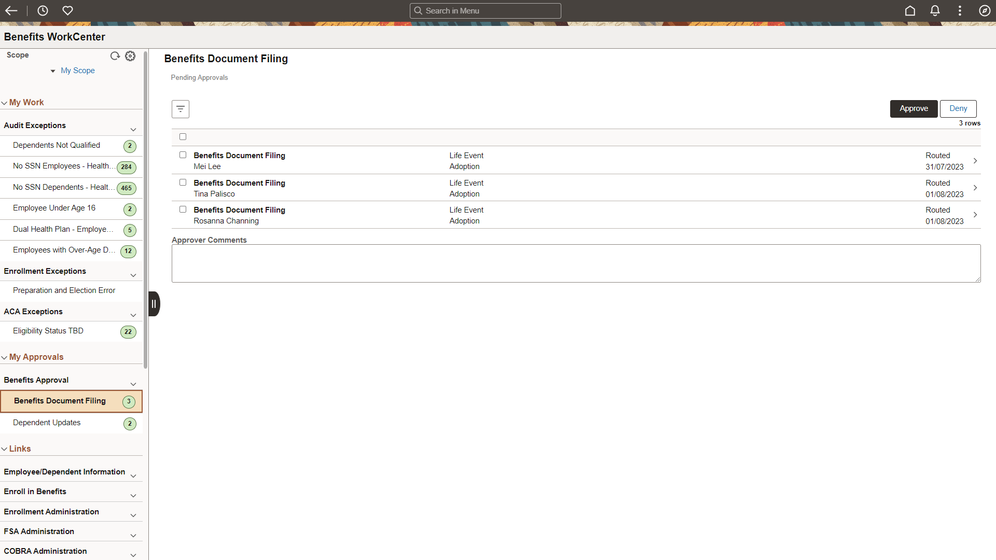Click the favorites heart icon
Screen dimensions: 996x560
pyautogui.click(x=67, y=10)
